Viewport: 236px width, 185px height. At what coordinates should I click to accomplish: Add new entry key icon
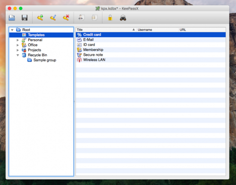coord(40,17)
